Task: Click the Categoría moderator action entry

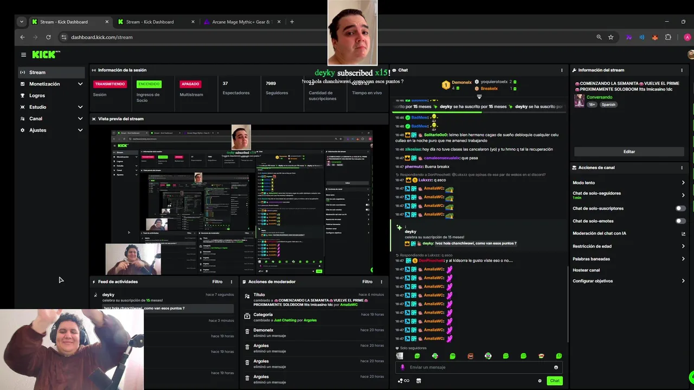Action: [313, 317]
